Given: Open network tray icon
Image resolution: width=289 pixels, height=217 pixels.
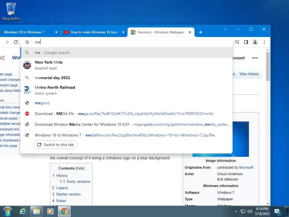Looking at the screenshot, I should coord(243,211).
